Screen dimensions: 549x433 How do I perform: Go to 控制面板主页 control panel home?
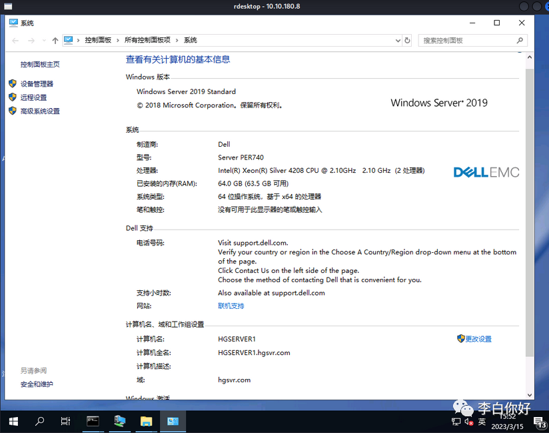(x=40, y=64)
